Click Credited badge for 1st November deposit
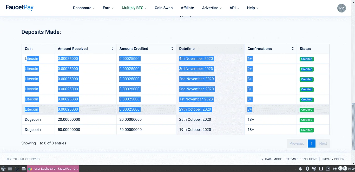The width and height of the screenshot is (355, 172). (x=307, y=100)
